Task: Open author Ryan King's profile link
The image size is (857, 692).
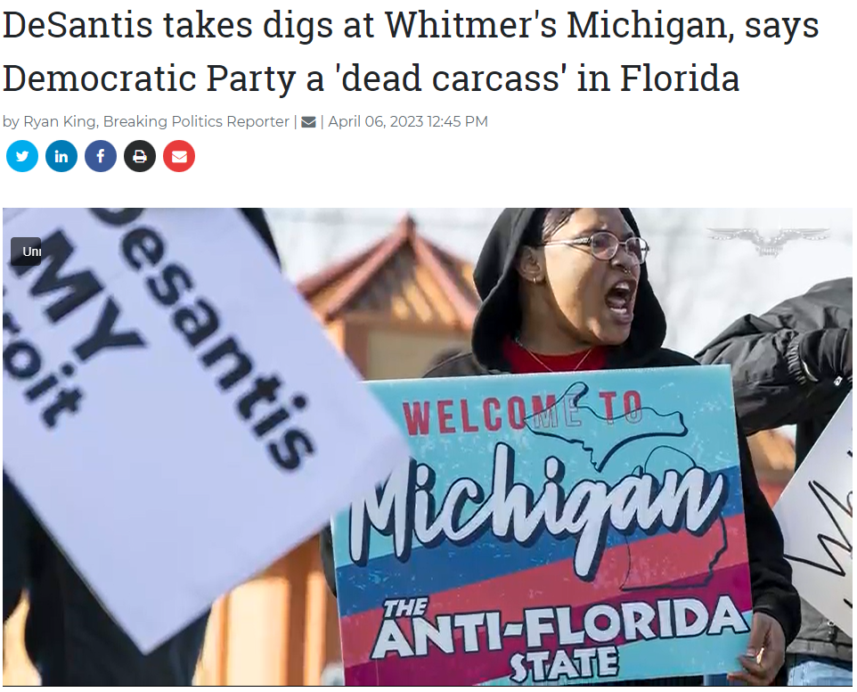Action: point(60,121)
